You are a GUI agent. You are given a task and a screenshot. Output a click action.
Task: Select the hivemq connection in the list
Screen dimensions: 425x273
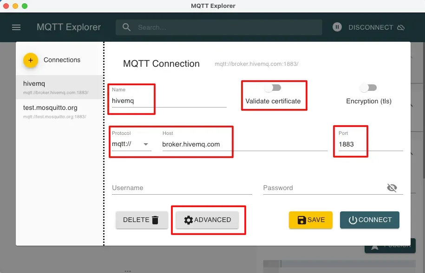(59, 87)
